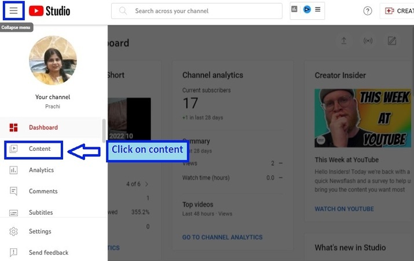The image size is (414, 261).
Task: Click the Create button
Action: coord(397,11)
